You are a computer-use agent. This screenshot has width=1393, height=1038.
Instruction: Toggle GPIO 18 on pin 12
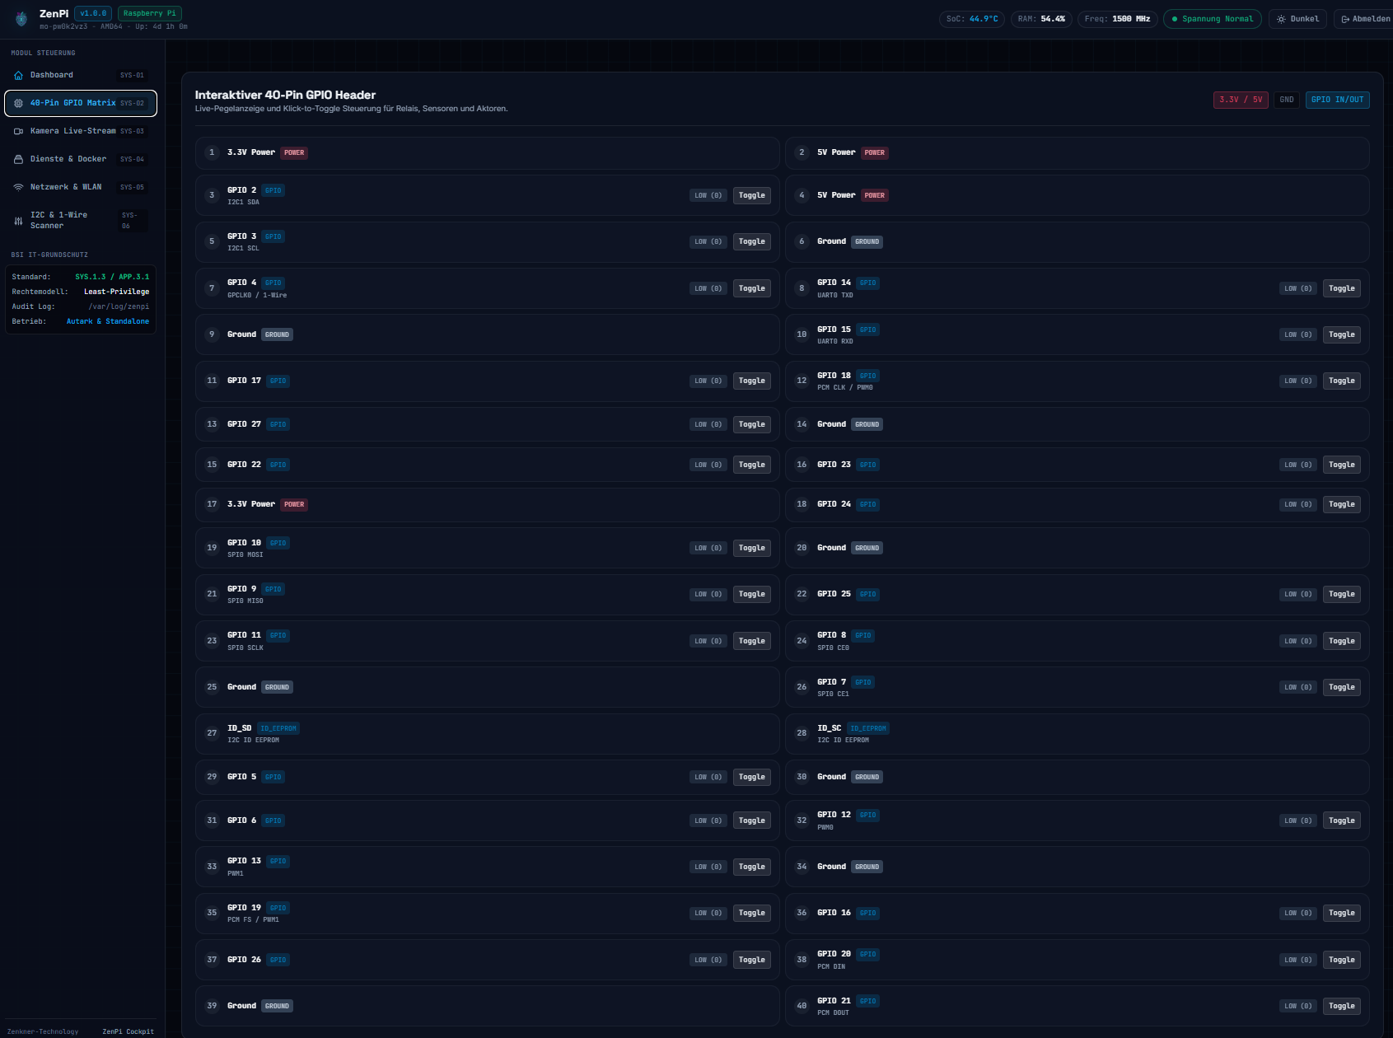coord(1342,381)
